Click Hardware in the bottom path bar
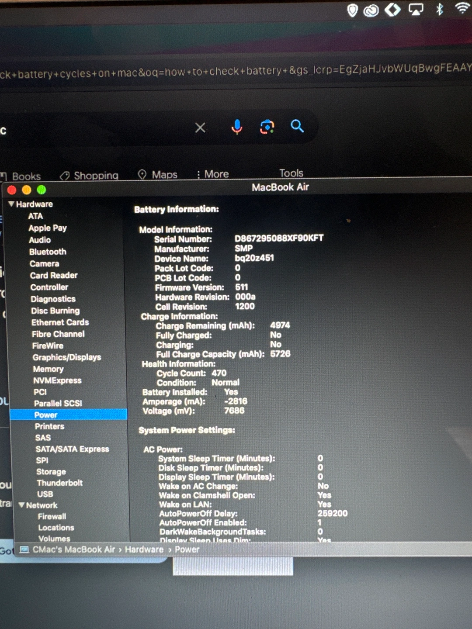472x629 pixels. 144,549
